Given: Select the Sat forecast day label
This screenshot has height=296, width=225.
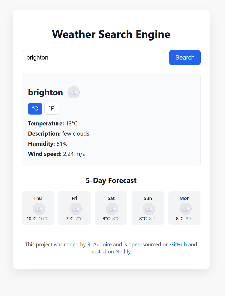Looking at the screenshot, I should tap(111, 198).
